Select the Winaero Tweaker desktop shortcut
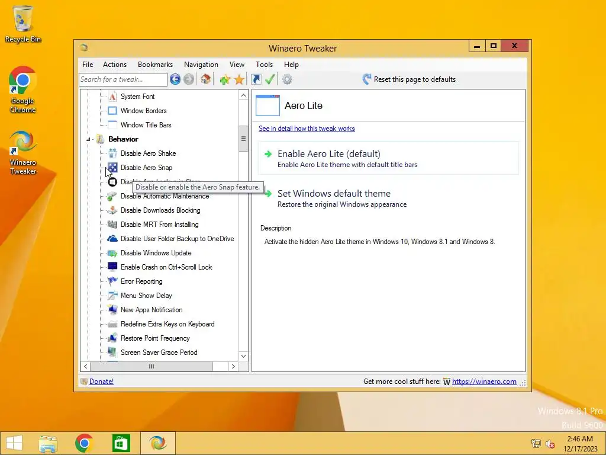Image resolution: width=606 pixels, height=455 pixels. pos(23,153)
